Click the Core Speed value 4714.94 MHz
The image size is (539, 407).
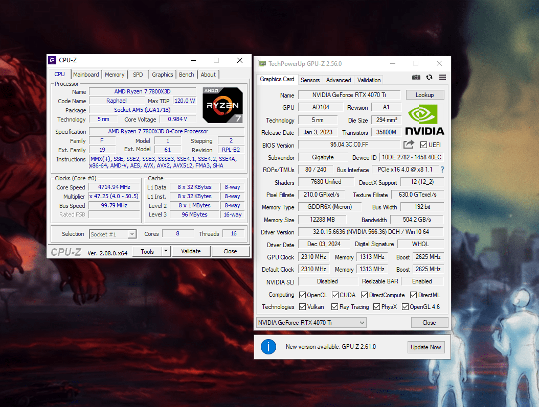point(114,187)
